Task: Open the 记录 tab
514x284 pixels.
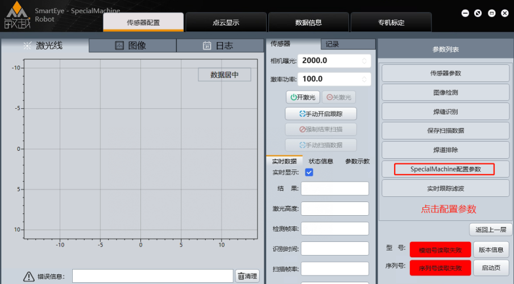Action: (332, 44)
